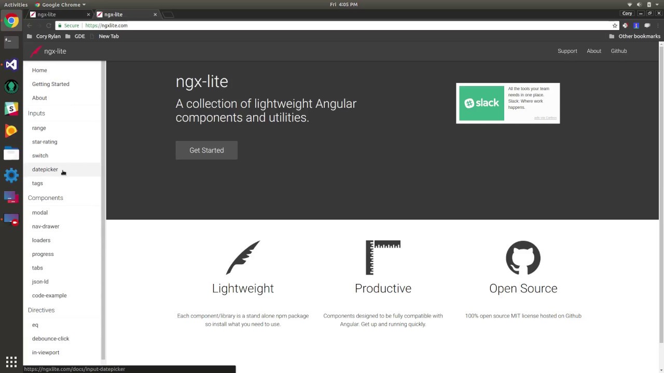Open the loaders docs link
The width and height of the screenshot is (664, 373).
[41, 240]
